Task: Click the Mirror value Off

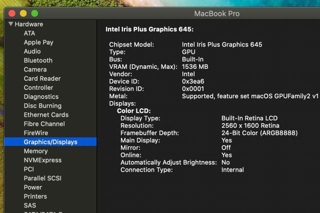Action: 226,148
